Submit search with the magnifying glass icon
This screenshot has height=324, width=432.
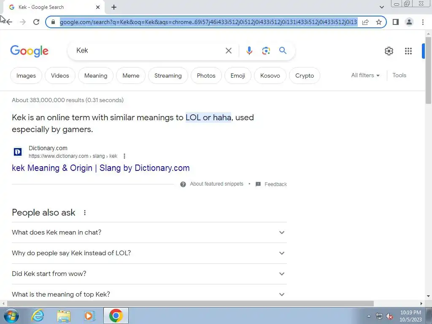283,51
